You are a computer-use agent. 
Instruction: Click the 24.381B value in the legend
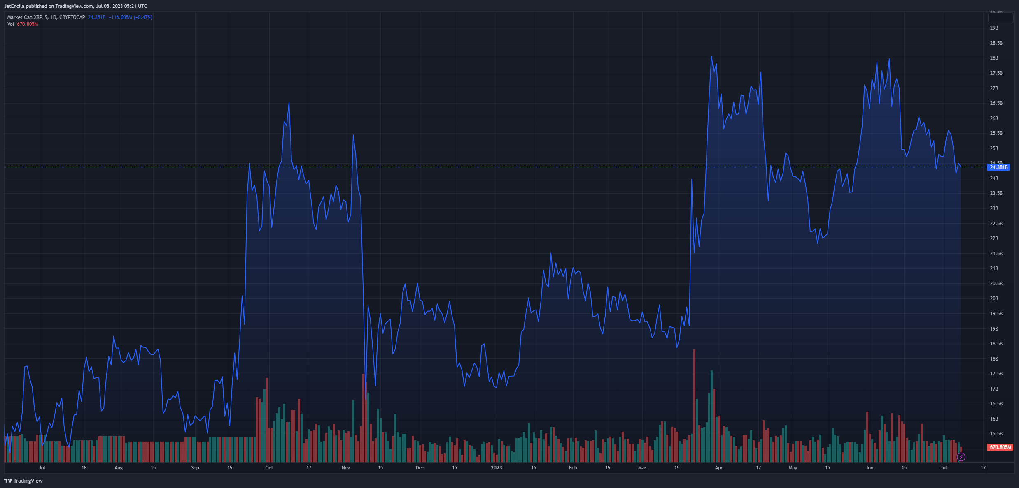(x=97, y=17)
